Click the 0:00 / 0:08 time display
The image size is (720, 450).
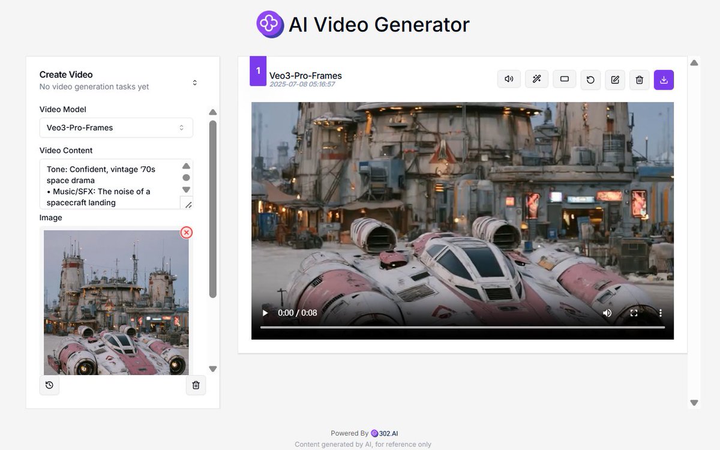[298, 313]
